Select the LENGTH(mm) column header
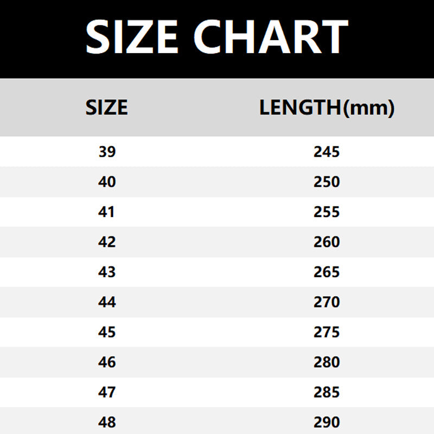The width and height of the screenshot is (434, 434). [x=327, y=108]
